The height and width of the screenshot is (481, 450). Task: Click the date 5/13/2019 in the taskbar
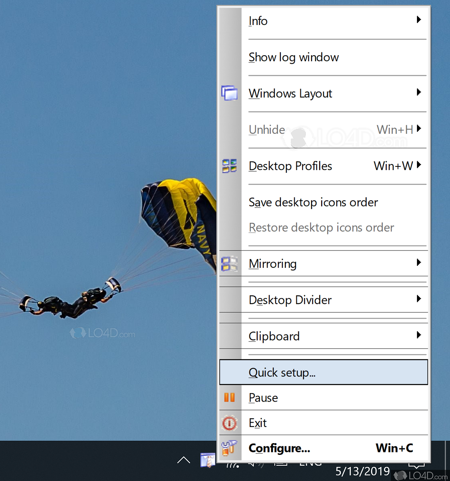click(x=362, y=471)
